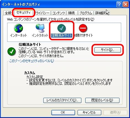Open レベルのカスタマイズ(C)... settings

click(62, 100)
